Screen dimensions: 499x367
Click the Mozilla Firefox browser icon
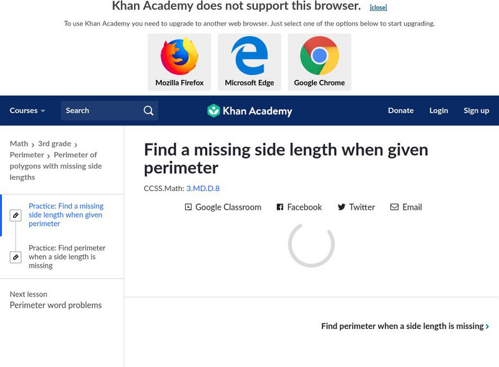coord(179,56)
